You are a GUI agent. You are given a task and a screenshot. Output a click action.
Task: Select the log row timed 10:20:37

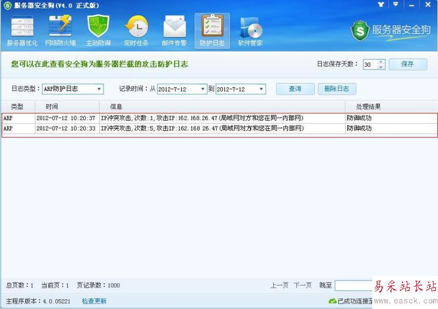(220, 118)
